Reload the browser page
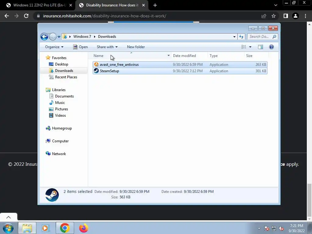Viewport: 312px width, 234px height. (x=26, y=16)
